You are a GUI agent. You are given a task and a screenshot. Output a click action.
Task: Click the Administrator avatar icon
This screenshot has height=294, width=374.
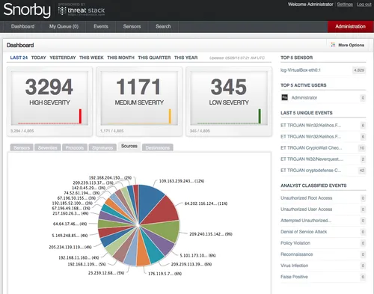click(284, 97)
